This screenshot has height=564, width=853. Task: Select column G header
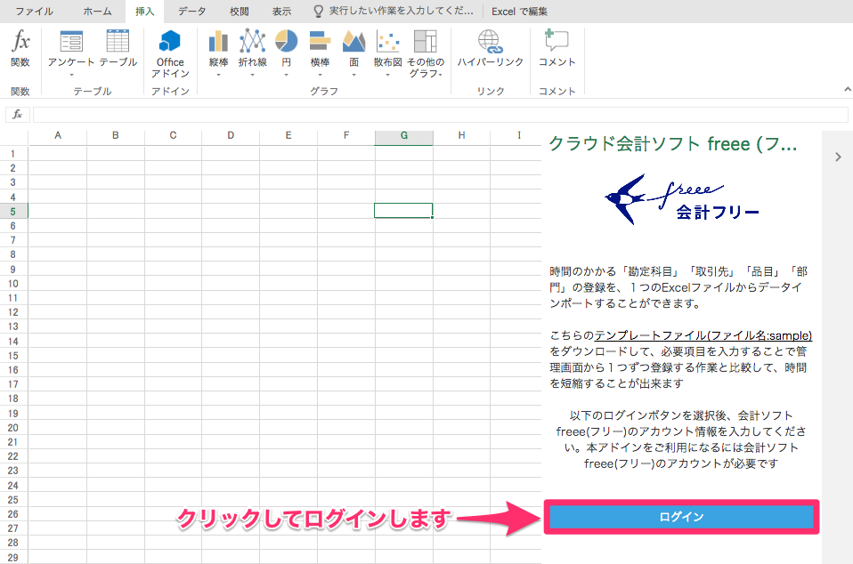[403, 136]
